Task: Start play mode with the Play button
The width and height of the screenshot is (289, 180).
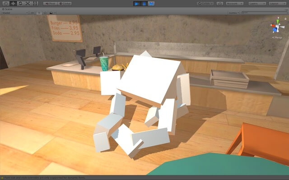Action: (136, 4)
